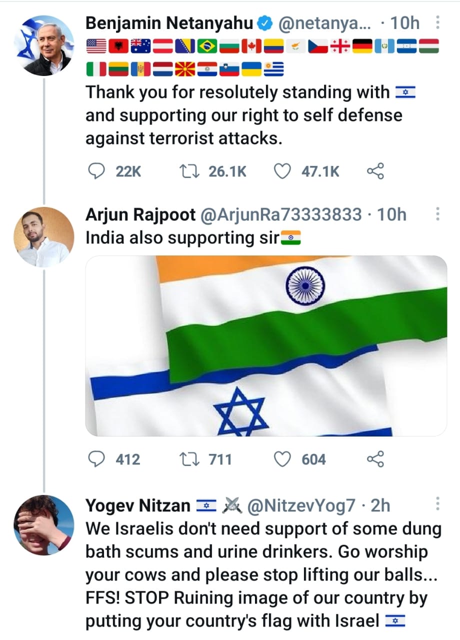Click the verified badge next to Netanyahu

[x=264, y=23]
